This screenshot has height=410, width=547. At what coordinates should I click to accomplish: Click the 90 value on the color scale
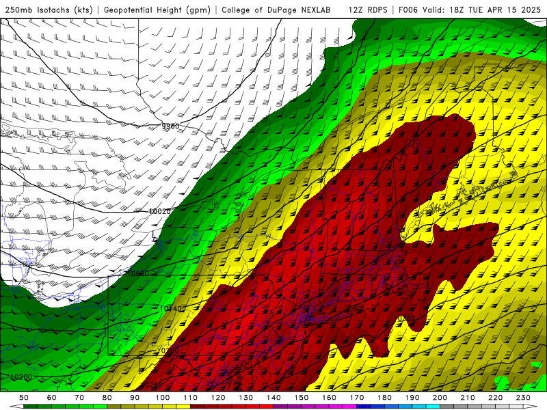point(135,398)
